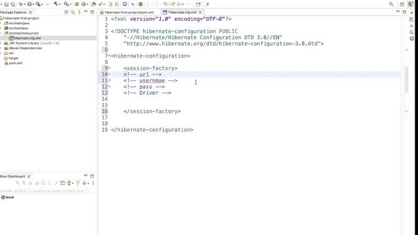Select hibernate-first-project in the tree

pyautogui.click(x=22, y=18)
